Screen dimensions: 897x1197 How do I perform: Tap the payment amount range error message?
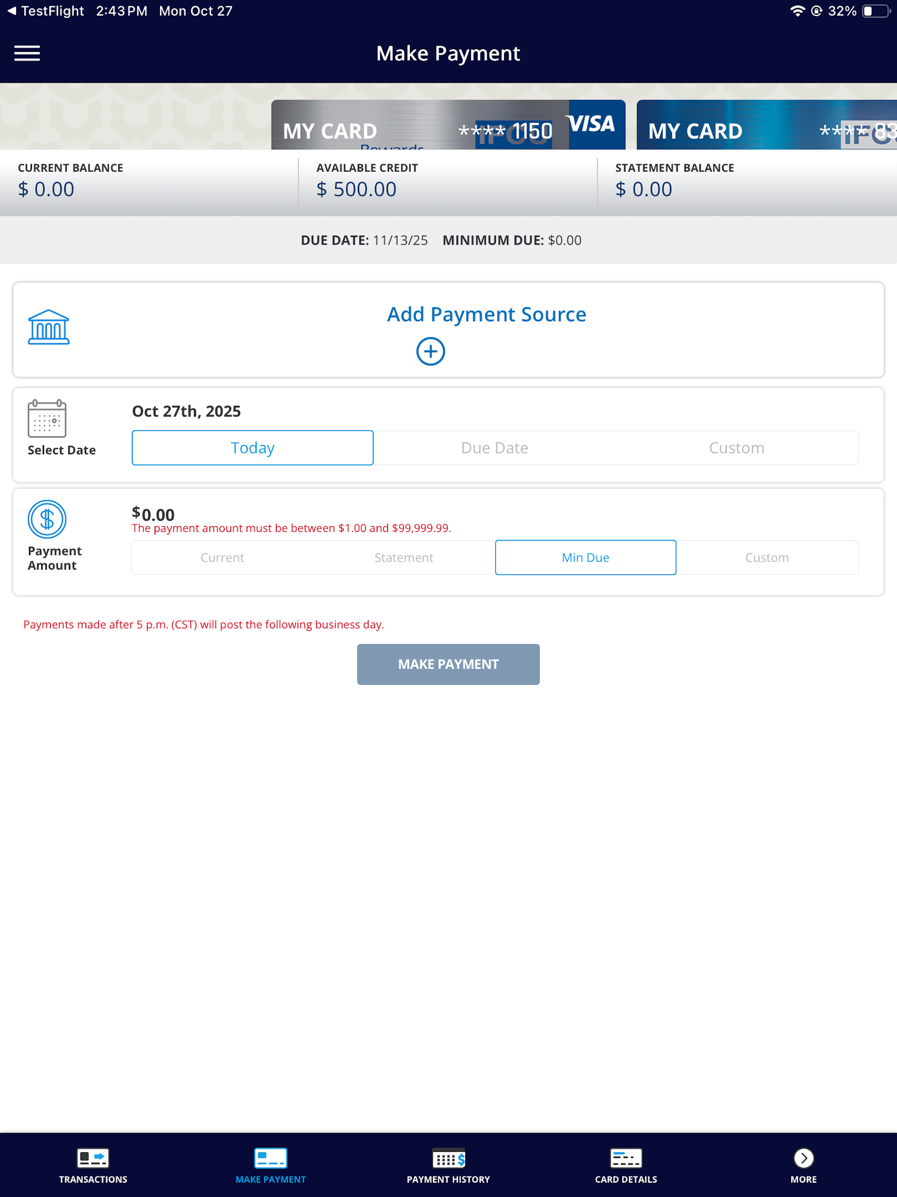pyautogui.click(x=292, y=528)
